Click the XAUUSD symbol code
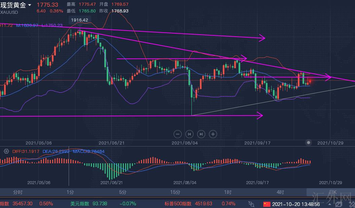This screenshot has height=208, width=355. click(9, 13)
